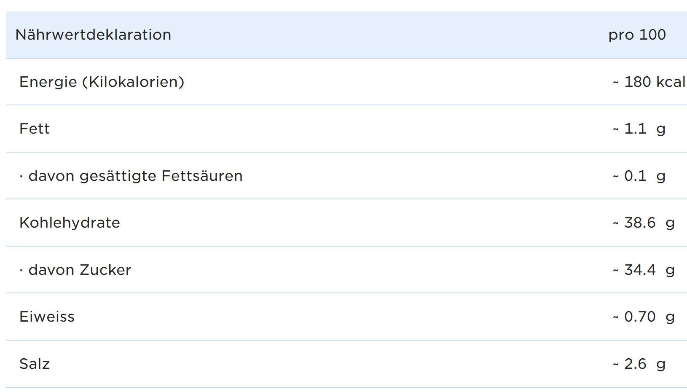This screenshot has width=687, height=392.
Task: Select the 0.70 protein value
Action: (640, 317)
